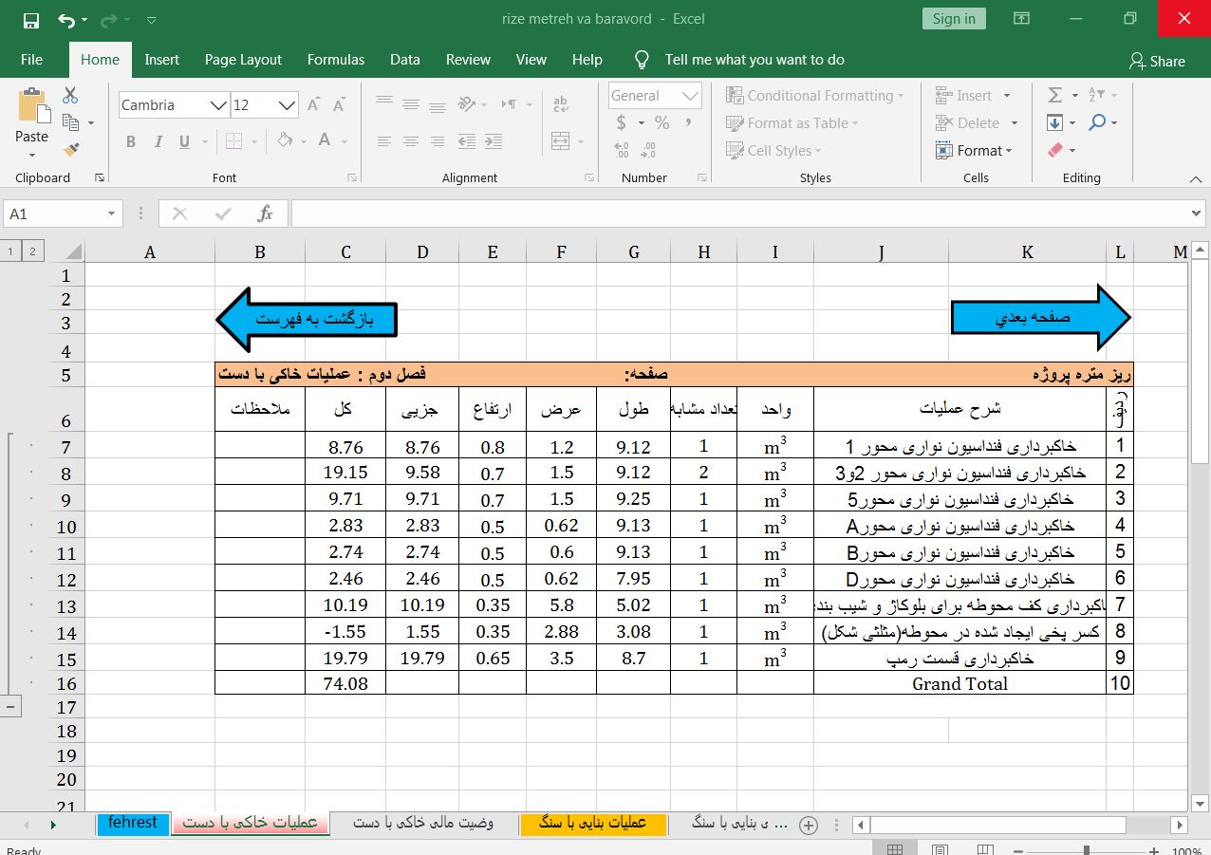This screenshot has width=1211, height=855.
Task: Click the Clear eraser icon
Action: pos(1054,150)
